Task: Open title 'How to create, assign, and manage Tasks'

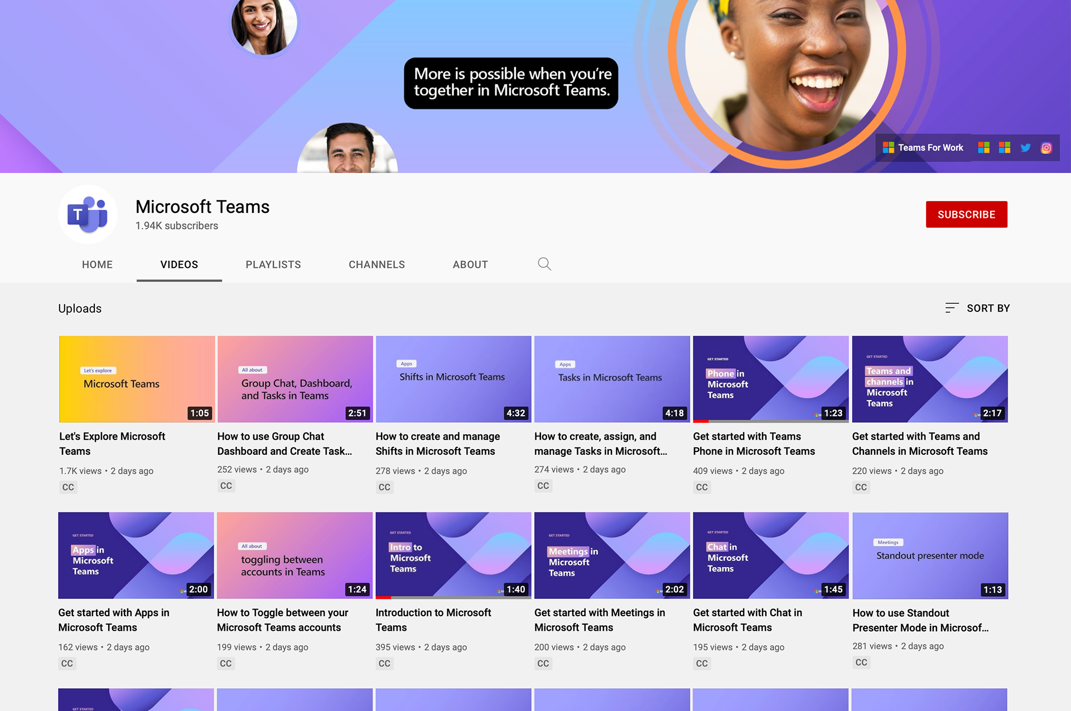Action: tap(601, 444)
